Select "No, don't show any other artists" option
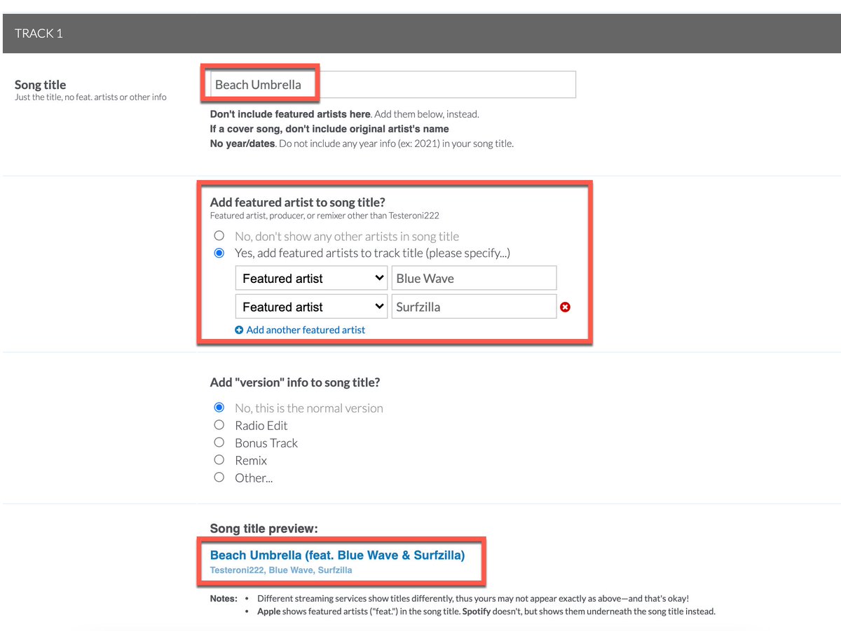Viewport: 841px width, 631px height. pyautogui.click(x=219, y=236)
